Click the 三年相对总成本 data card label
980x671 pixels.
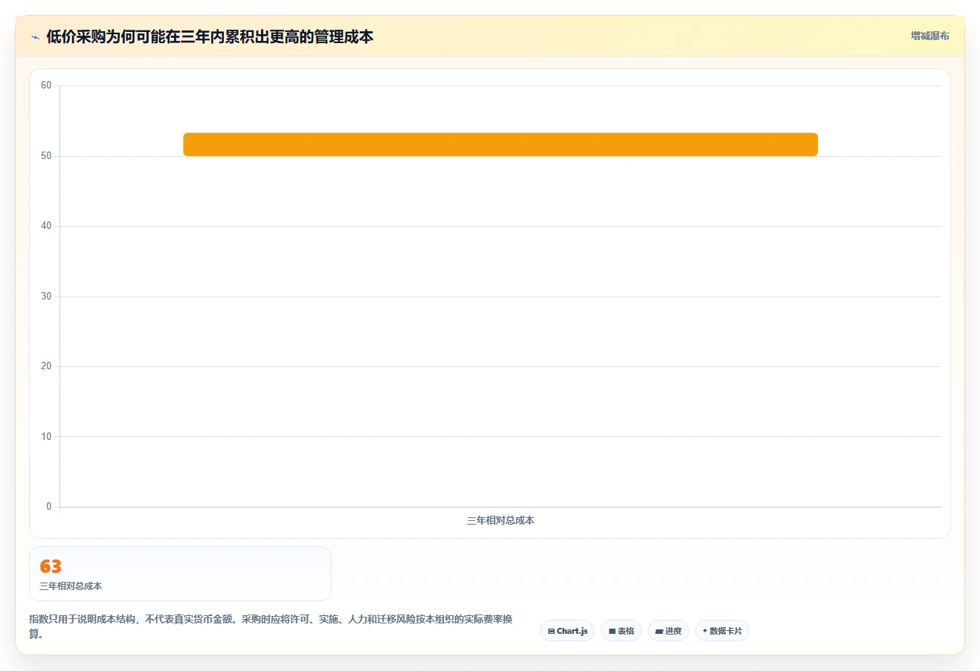[x=71, y=586]
